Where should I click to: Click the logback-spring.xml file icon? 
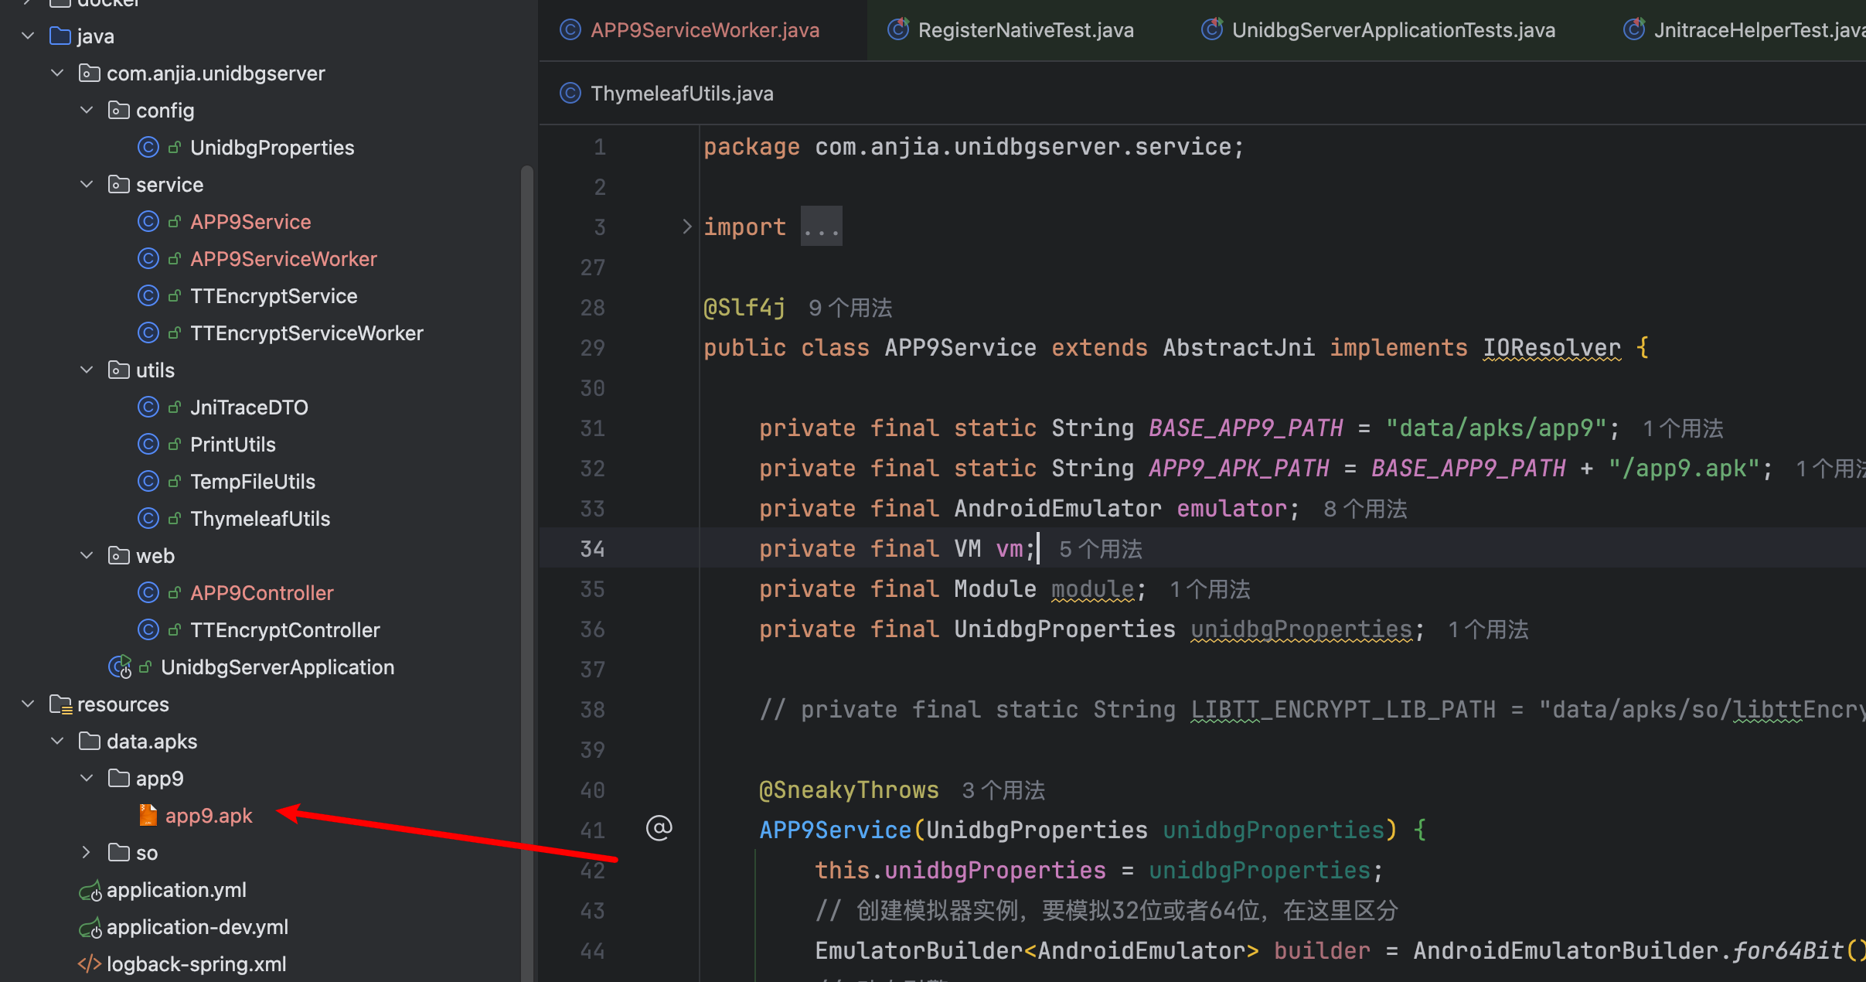90,964
